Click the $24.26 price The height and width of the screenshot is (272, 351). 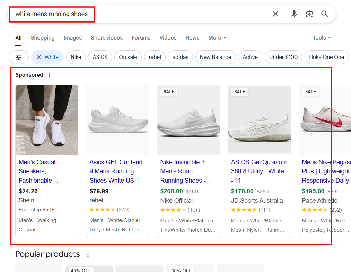pos(28,191)
